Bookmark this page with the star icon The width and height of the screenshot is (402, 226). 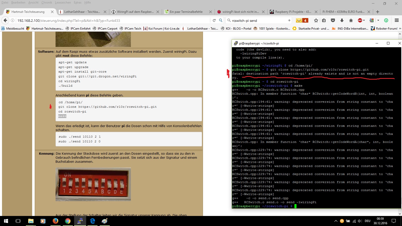(x=316, y=21)
